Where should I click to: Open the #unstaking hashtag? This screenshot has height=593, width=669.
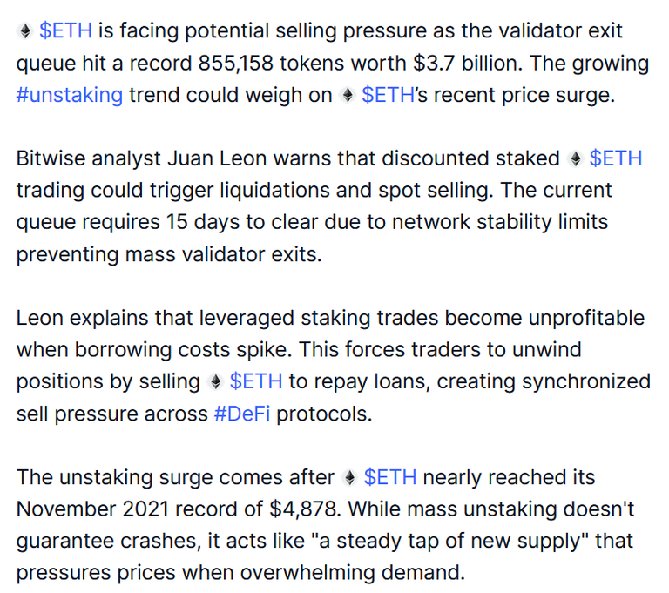pos(70,95)
